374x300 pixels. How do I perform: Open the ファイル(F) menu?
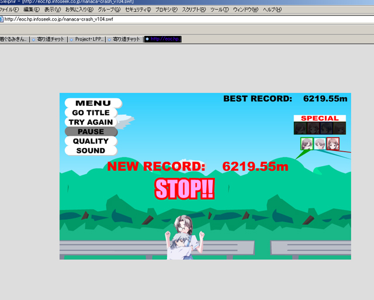pos(9,9)
